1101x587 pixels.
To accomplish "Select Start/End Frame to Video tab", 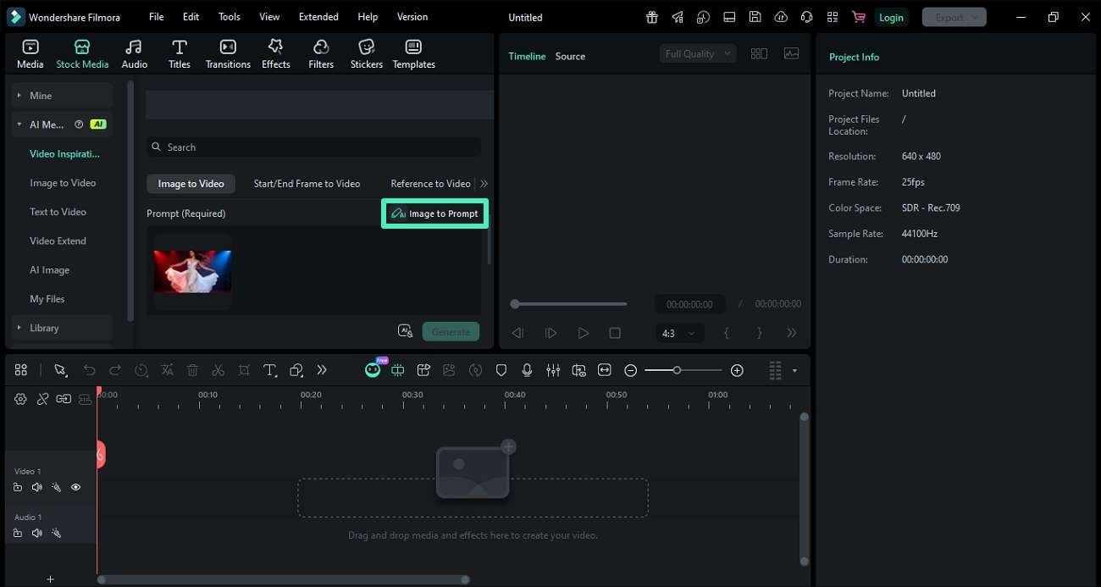I will tap(307, 184).
